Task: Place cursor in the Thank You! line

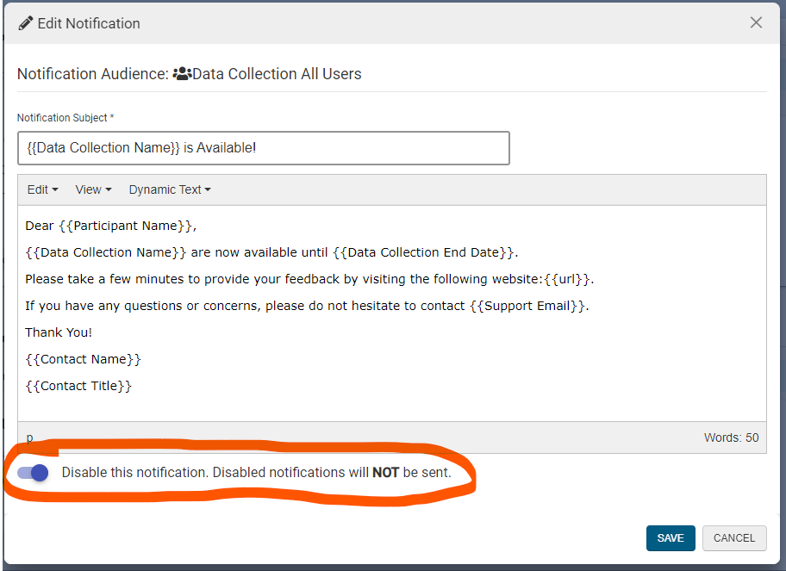Action: click(x=58, y=332)
